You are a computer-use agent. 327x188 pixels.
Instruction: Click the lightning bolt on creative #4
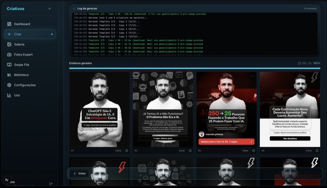(x=314, y=77)
